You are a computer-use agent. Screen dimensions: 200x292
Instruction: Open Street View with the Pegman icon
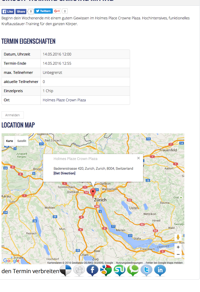tap(178, 237)
